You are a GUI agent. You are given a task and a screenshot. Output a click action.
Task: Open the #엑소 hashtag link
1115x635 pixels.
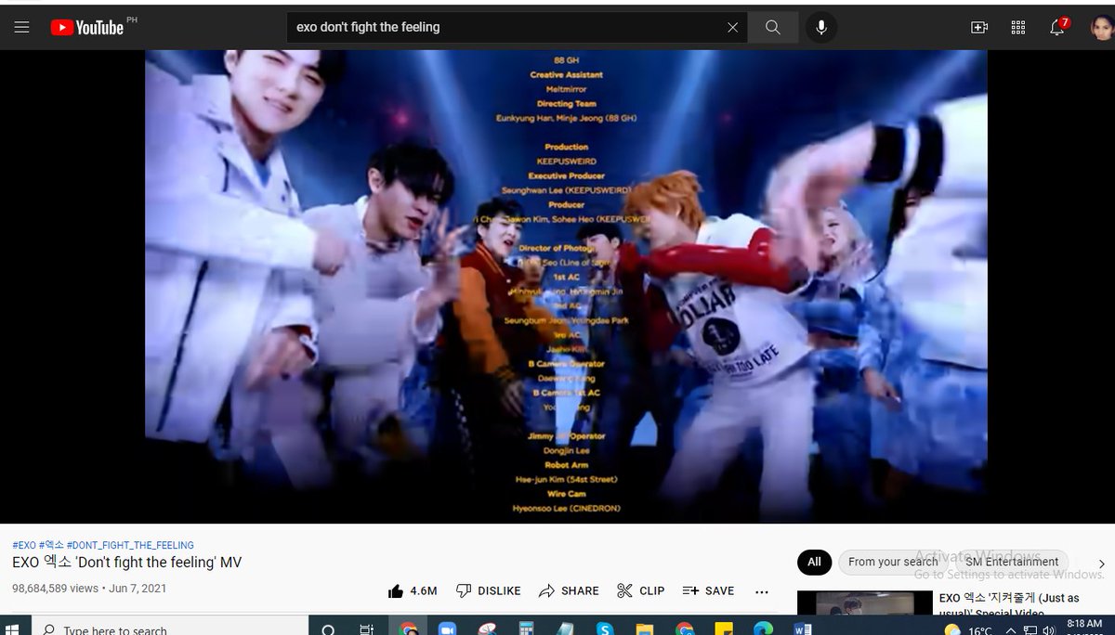pyautogui.click(x=51, y=545)
